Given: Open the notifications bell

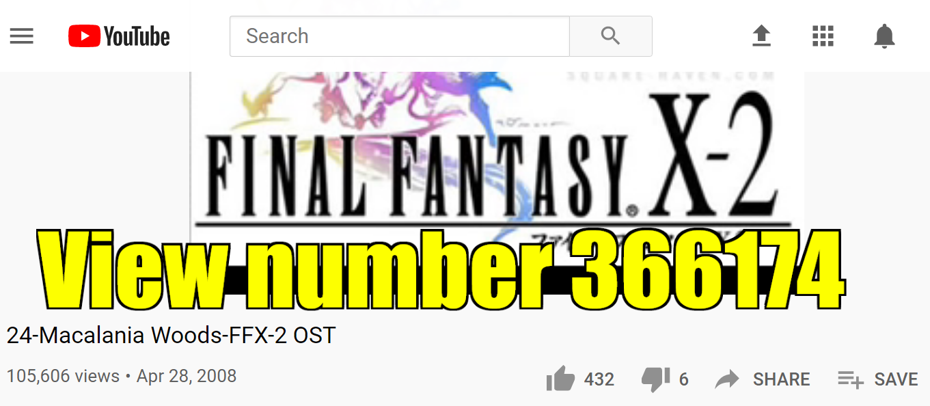Looking at the screenshot, I should [x=885, y=36].
